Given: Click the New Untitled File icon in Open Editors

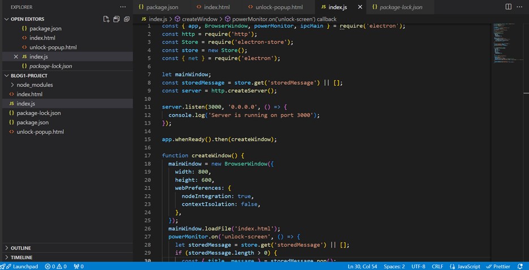Looking at the screenshot, I should (x=106, y=19).
